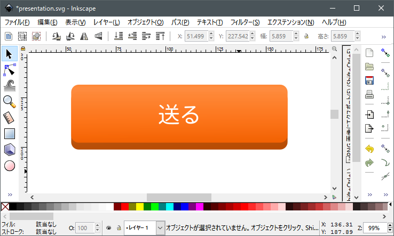This screenshot has height=236, width=394.
Task: Toggle current layer lock
Action: click(x=119, y=227)
